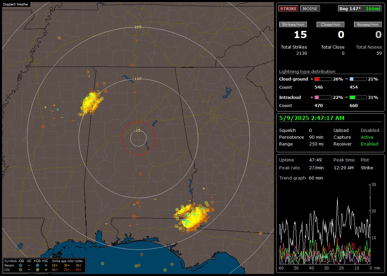Click the Persistence value 90 min
387x276 pixels.
(x=316, y=137)
